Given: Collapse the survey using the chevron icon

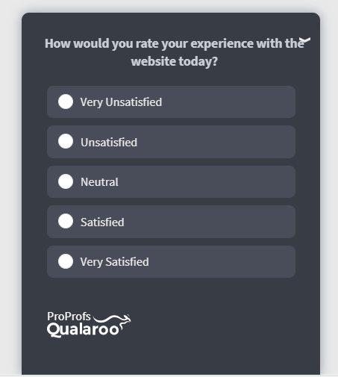Looking at the screenshot, I should pos(305,40).
